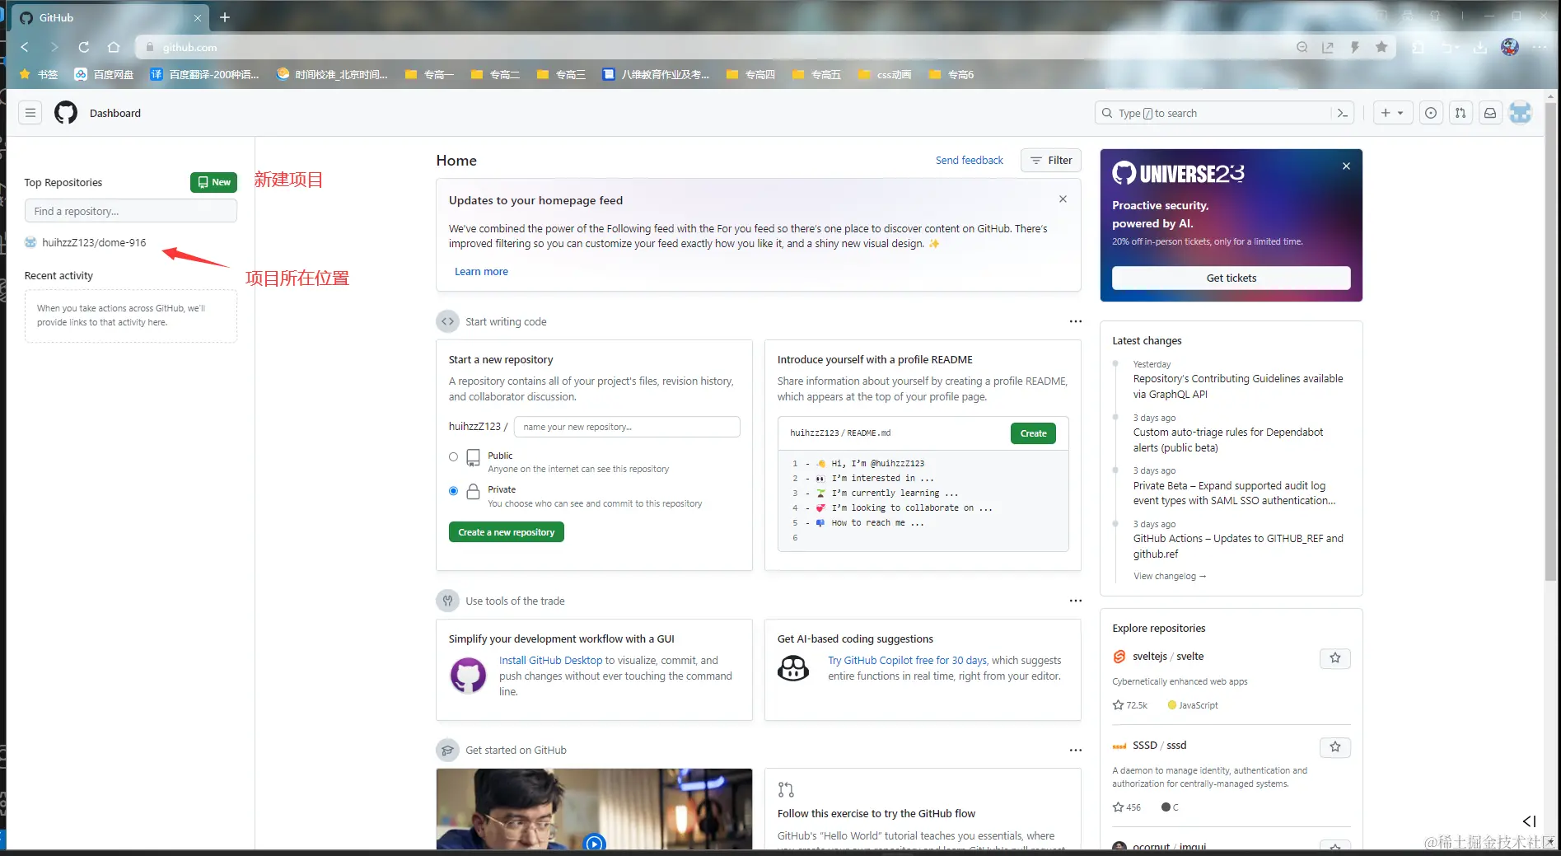Expand the Create new plus dropdown in the header
This screenshot has width=1561, height=856.
tap(1393, 113)
